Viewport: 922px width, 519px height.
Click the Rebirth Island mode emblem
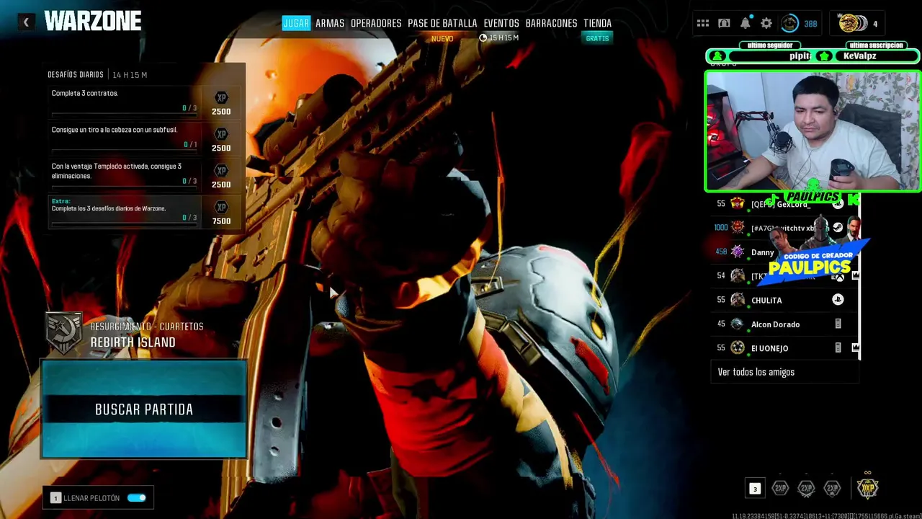point(63,333)
